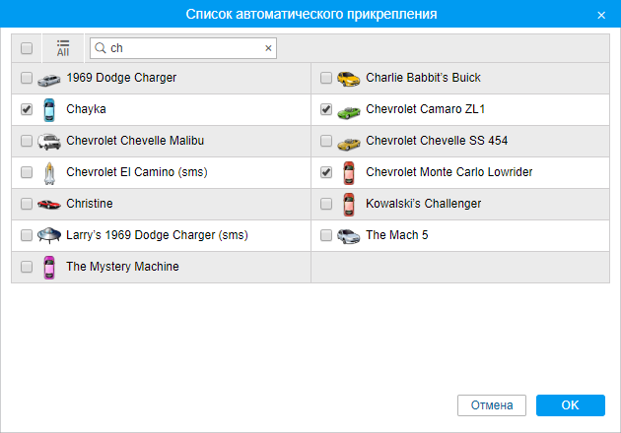Click the Christine red car icon
This screenshot has height=433, width=621.
pyautogui.click(x=49, y=205)
